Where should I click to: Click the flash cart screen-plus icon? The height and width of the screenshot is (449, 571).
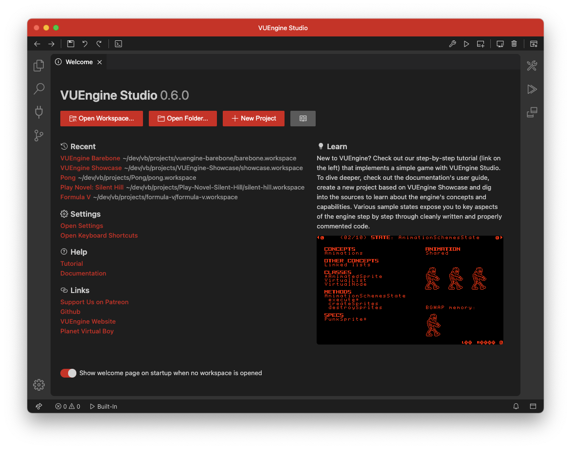click(481, 44)
